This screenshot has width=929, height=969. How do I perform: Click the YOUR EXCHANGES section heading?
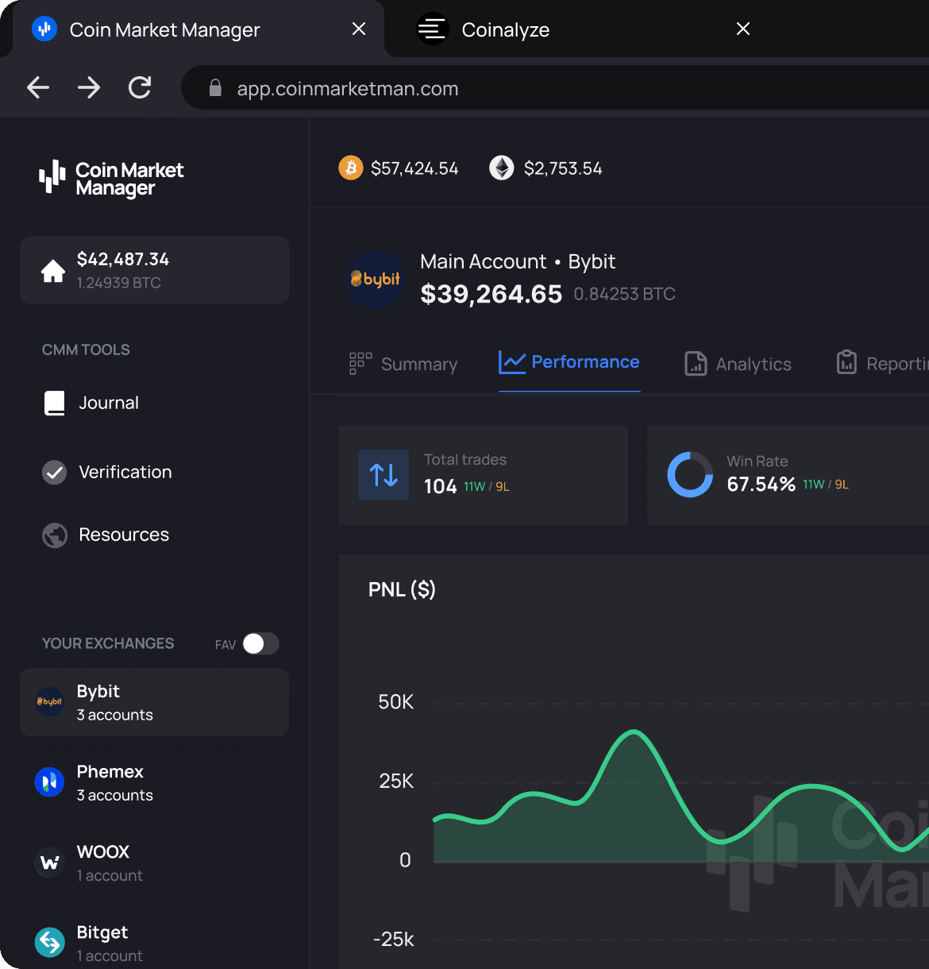point(108,643)
